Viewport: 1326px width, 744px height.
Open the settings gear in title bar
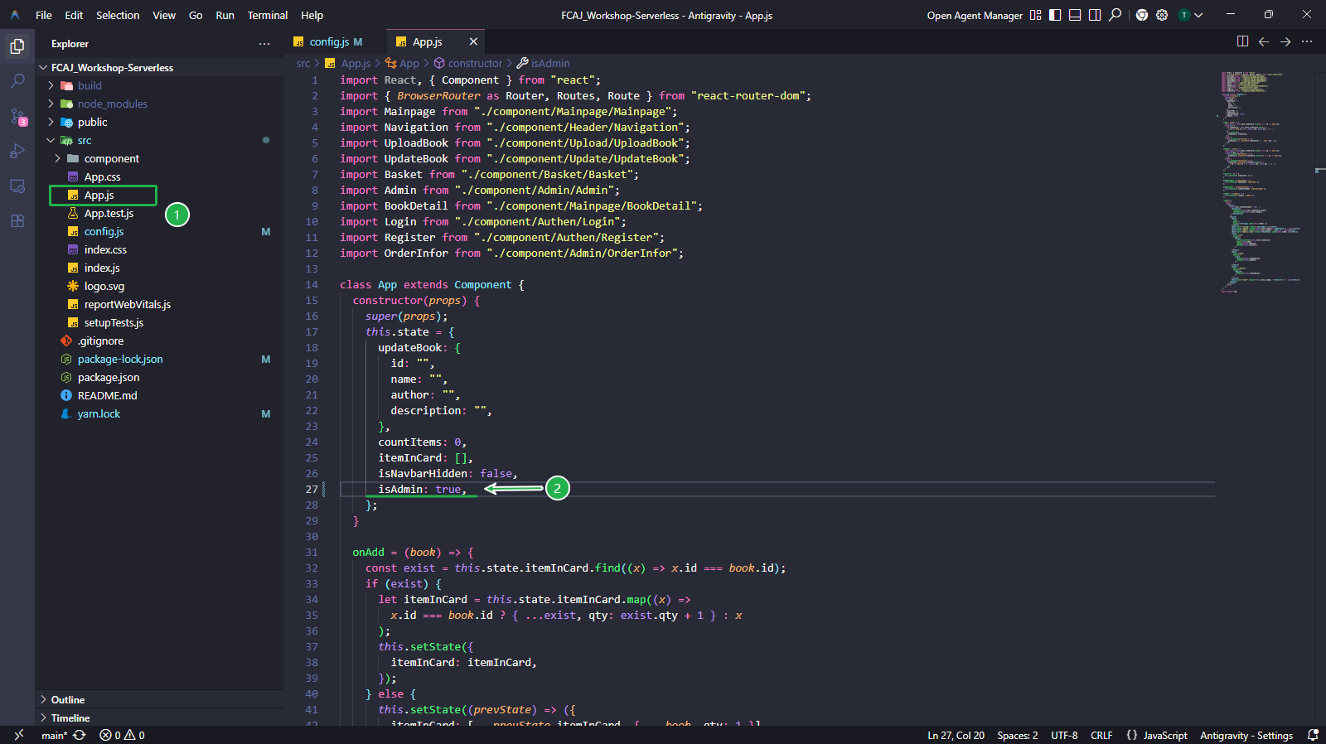[1162, 15]
